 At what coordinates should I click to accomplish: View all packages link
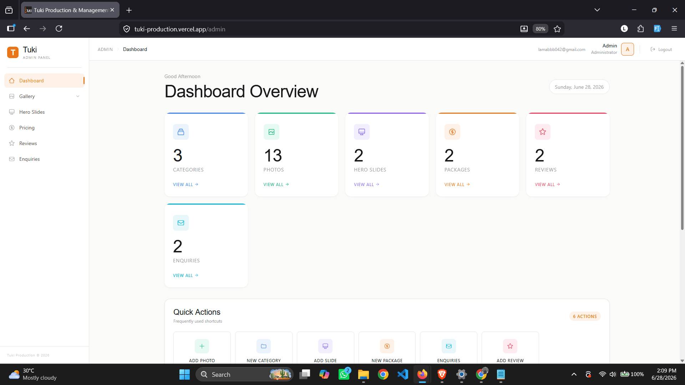click(457, 184)
